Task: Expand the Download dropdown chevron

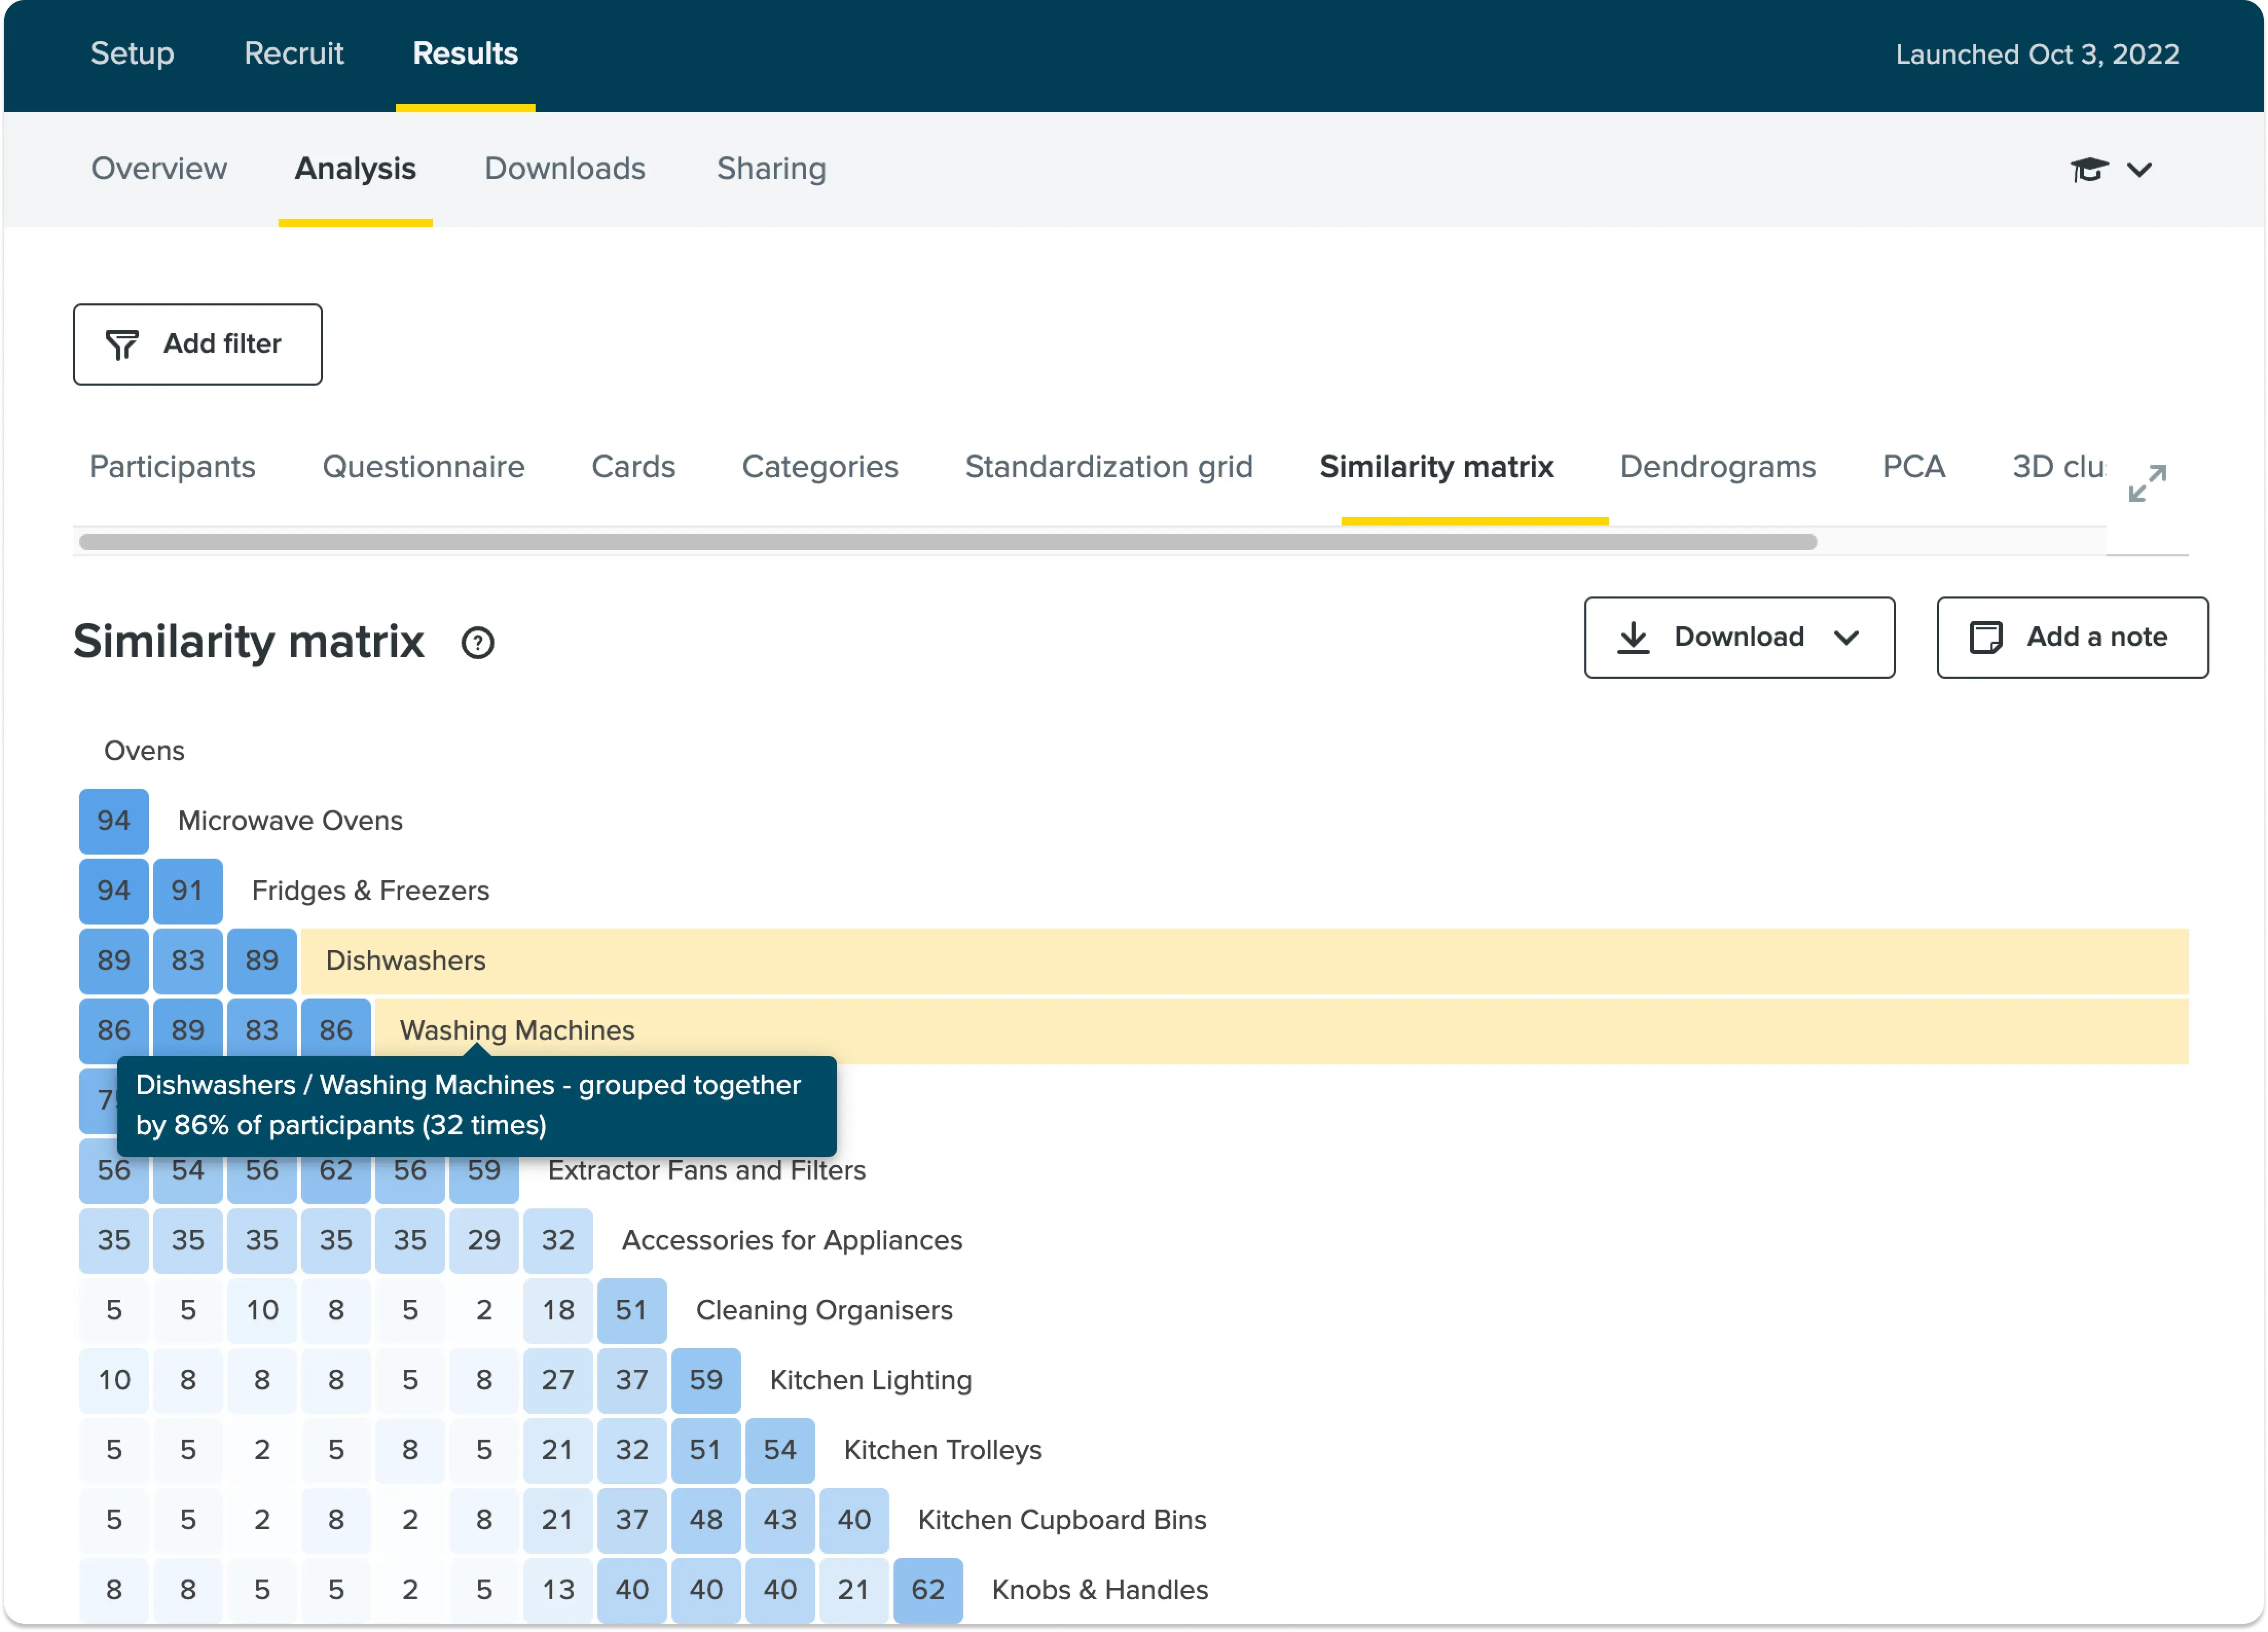Action: (1846, 638)
